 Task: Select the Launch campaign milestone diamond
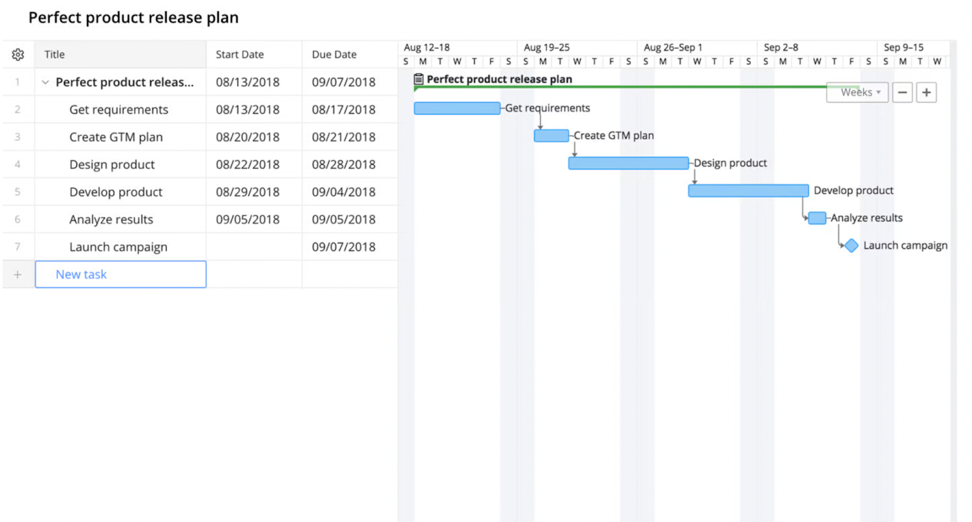point(852,246)
